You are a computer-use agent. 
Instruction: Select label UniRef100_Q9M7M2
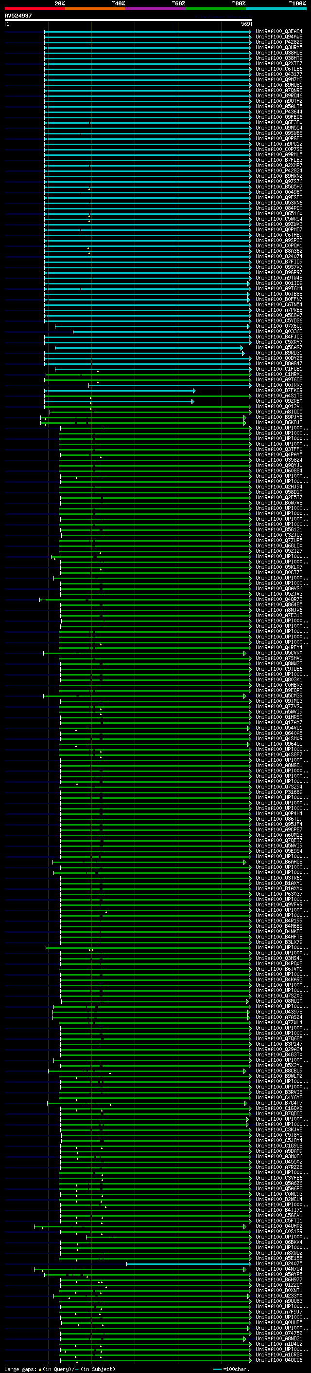coord(278,79)
